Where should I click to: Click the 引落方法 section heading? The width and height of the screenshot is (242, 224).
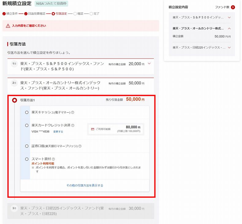pos(17,44)
